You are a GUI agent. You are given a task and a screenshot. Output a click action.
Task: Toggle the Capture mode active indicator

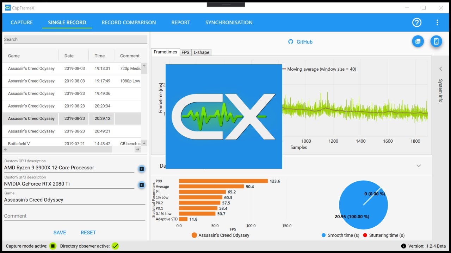(x=53, y=246)
